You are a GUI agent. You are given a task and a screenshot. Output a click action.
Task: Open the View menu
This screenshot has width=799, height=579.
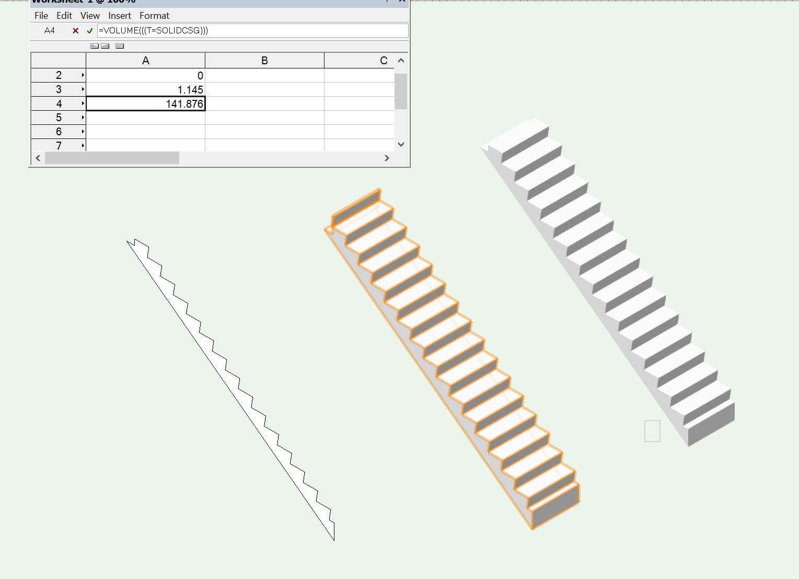[x=89, y=16]
